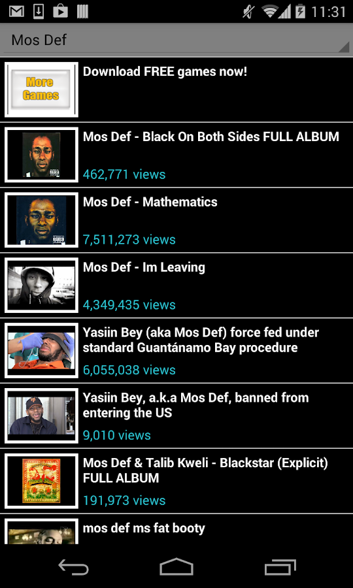
Task: Tap the Android home navigation button
Action: coord(176,566)
